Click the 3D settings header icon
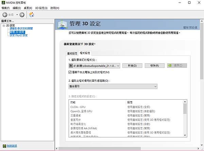The height and width of the screenshot is (151, 204). (x=63, y=24)
